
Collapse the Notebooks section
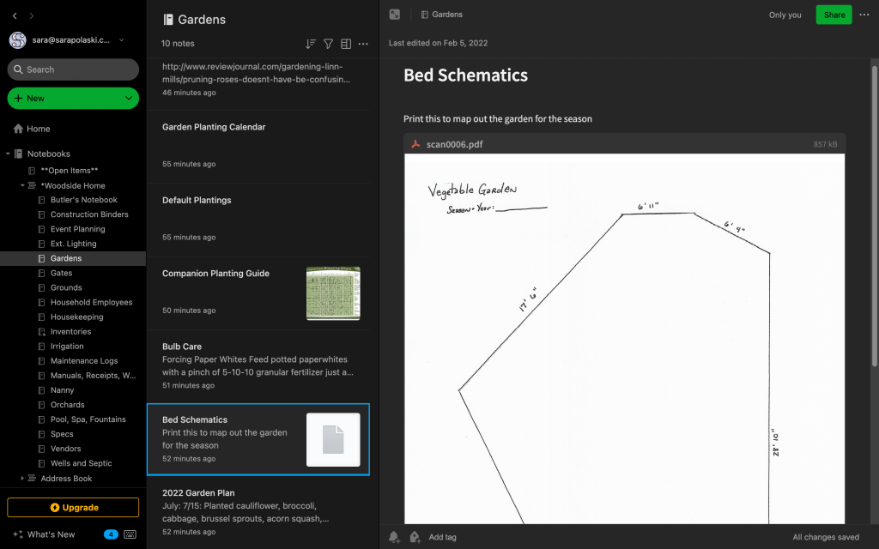point(8,154)
